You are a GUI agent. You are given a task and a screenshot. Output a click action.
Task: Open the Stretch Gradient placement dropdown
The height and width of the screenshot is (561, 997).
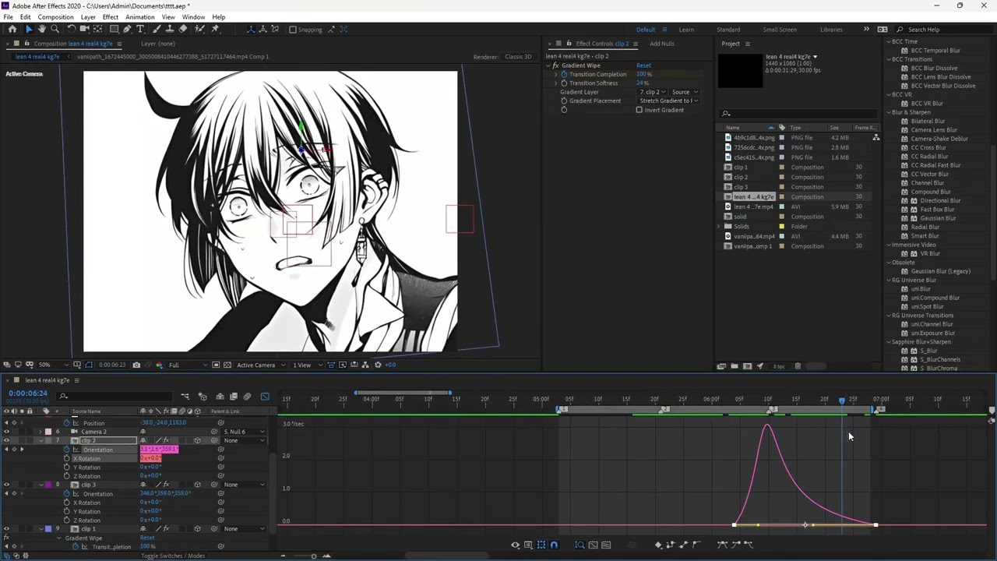[669, 101]
